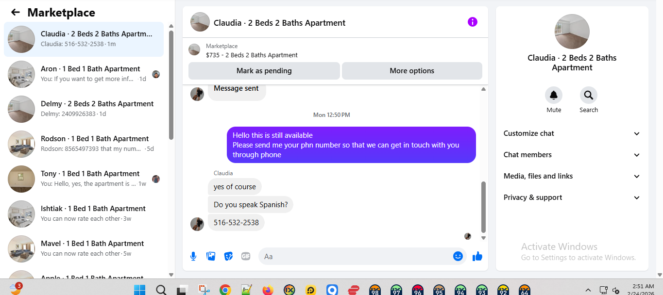Attach a photo using the image icon

(x=211, y=256)
